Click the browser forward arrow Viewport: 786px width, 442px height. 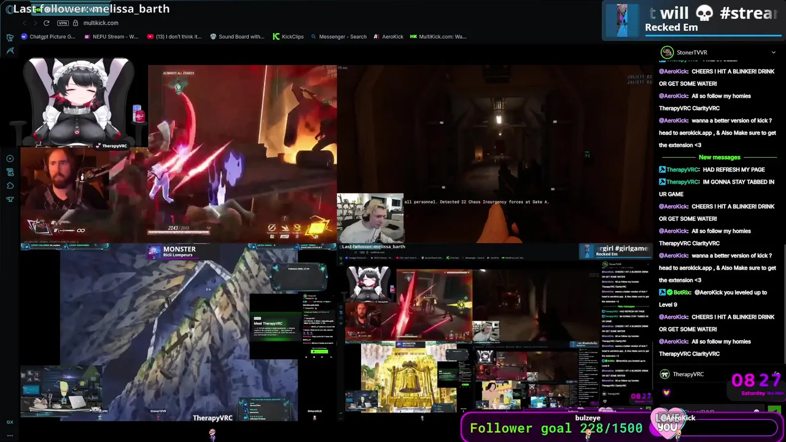coord(34,23)
